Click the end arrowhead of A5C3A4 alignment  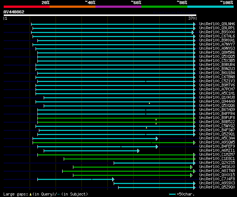157,138
